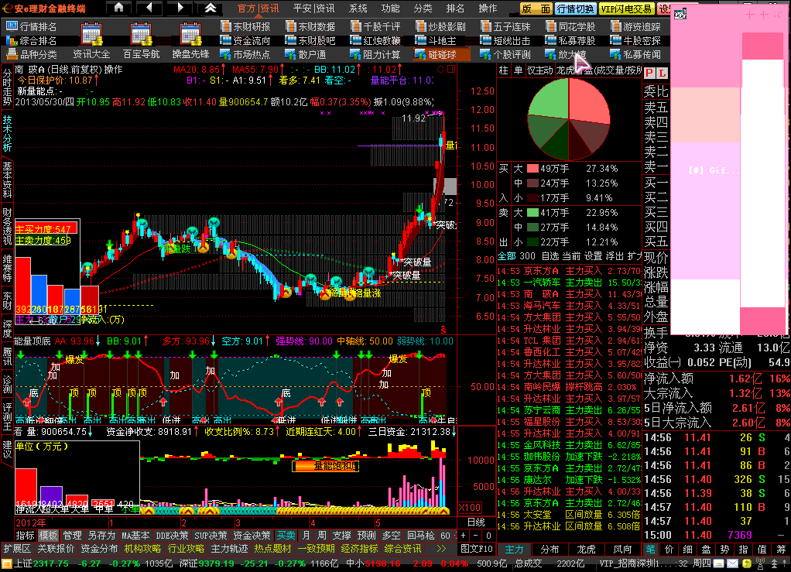This screenshot has height=572, width=791.
Task: Select the 资金决策 indicator tab
Action: (252, 535)
